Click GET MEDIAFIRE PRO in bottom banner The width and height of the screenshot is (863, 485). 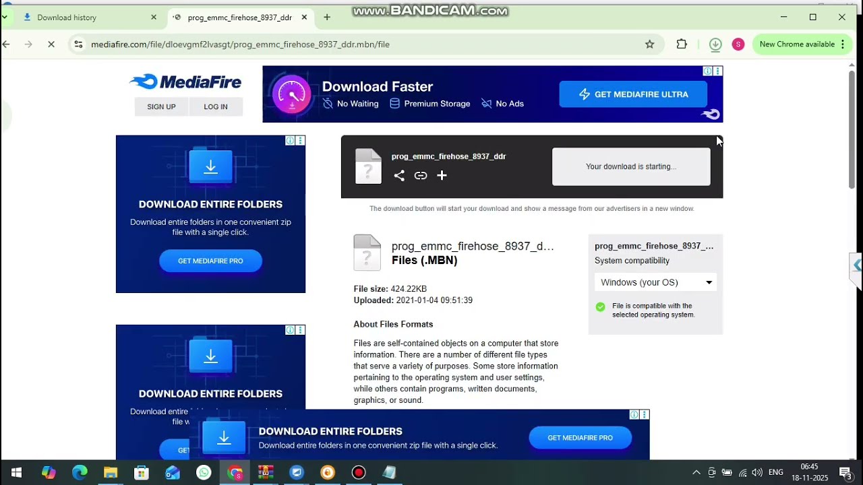[x=581, y=438]
